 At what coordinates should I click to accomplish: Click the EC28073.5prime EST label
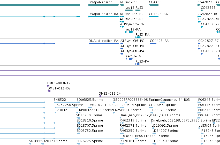coord(163,110)
